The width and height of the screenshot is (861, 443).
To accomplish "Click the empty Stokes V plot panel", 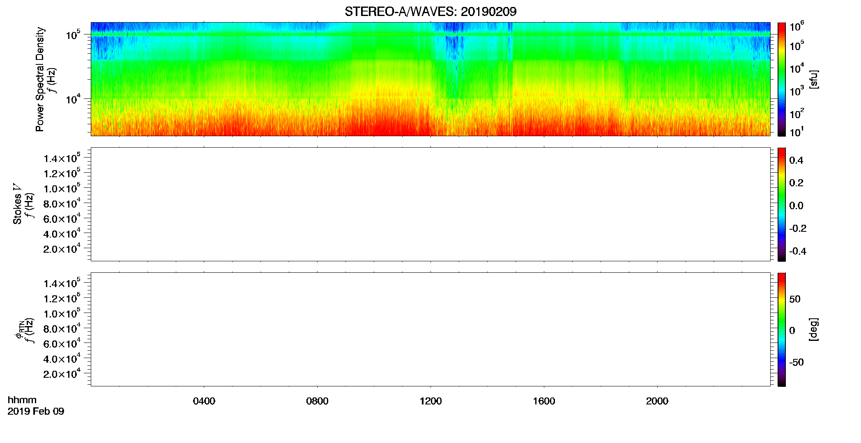I will (x=430, y=204).
